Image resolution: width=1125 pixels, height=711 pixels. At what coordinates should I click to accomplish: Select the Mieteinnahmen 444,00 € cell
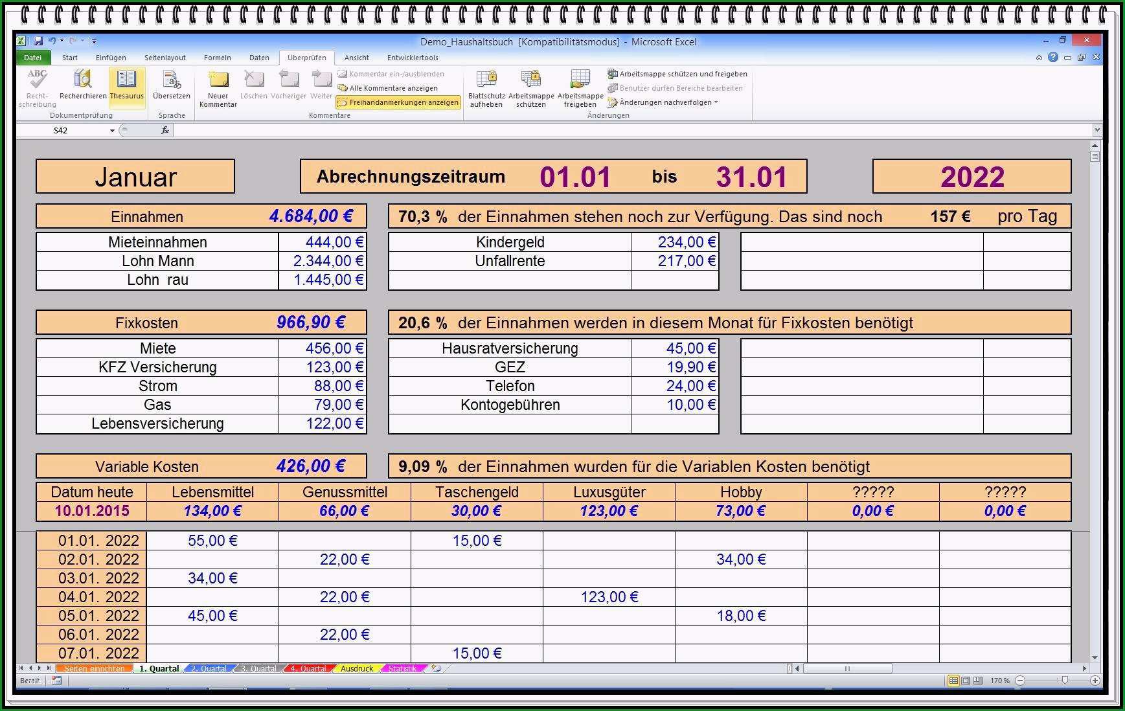point(323,242)
